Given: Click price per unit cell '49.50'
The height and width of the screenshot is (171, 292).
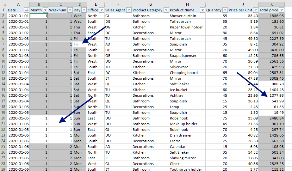Looking at the screenshot, I should click(x=243, y=39).
